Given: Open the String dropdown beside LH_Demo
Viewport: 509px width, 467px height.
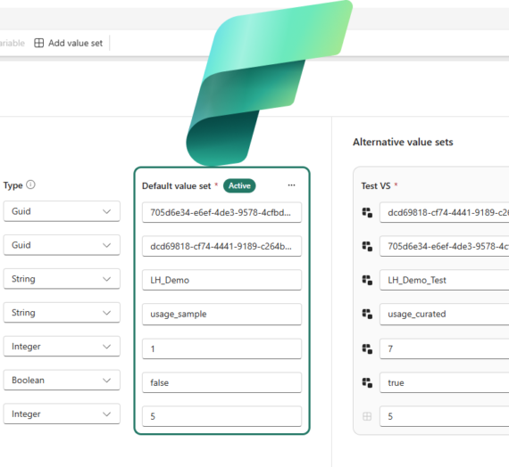Looking at the screenshot, I should pos(62,279).
